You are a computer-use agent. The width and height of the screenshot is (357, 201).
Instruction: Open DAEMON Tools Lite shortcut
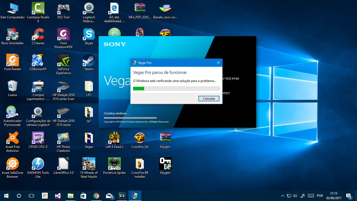tap(38, 168)
